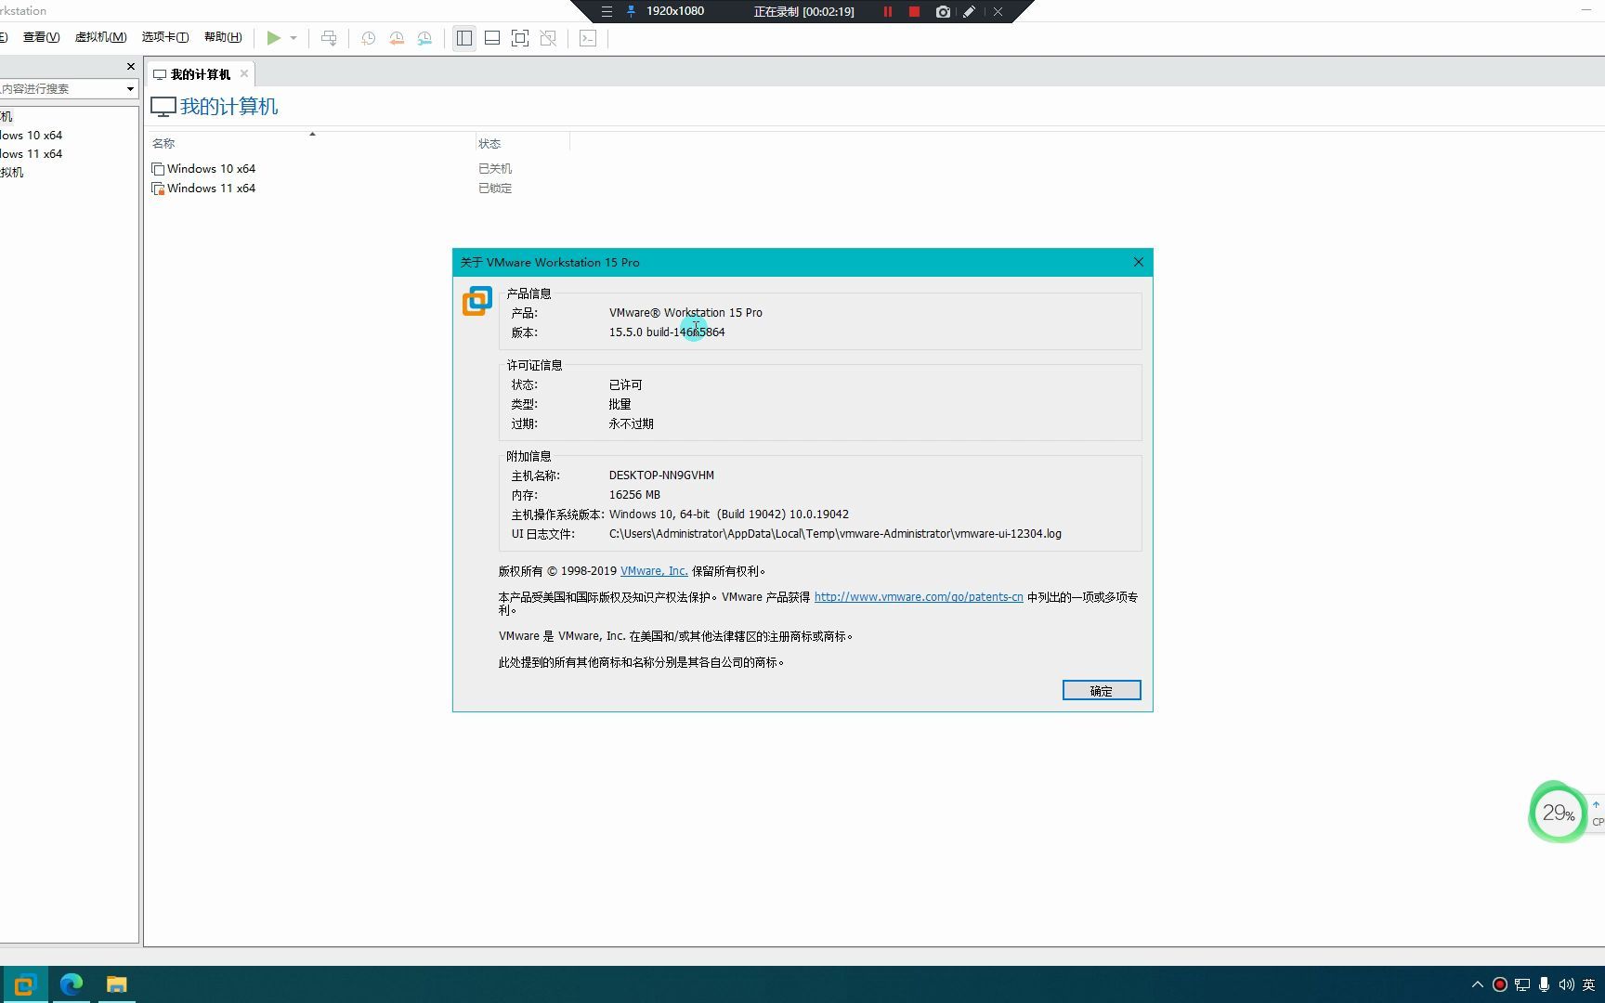Click the 确定 button to close dialog
Image resolution: width=1605 pixels, height=1003 pixels.
(x=1101, y=690)
